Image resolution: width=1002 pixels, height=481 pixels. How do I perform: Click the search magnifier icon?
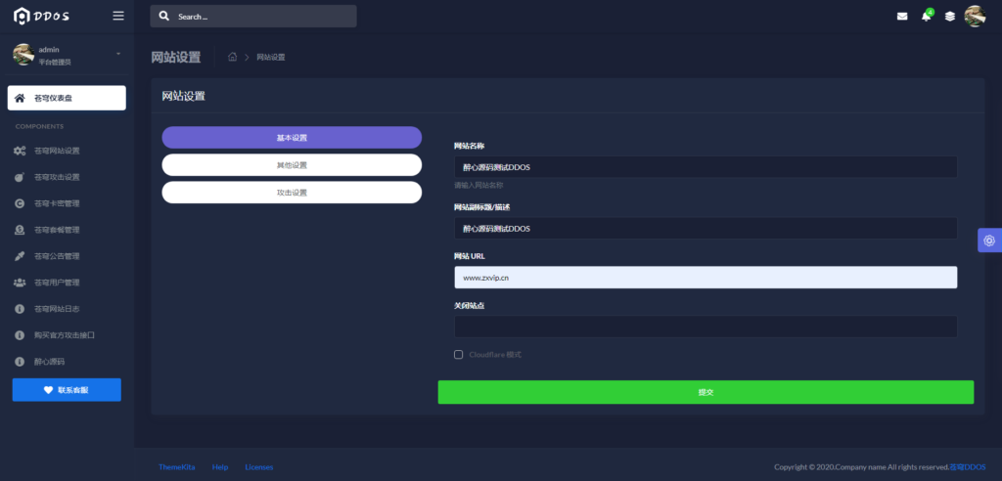click(163, 17)
